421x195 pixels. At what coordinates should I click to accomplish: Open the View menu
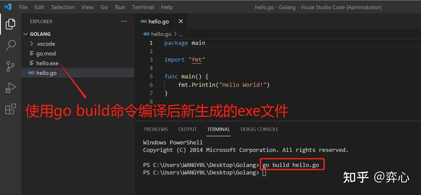point(87,7)
